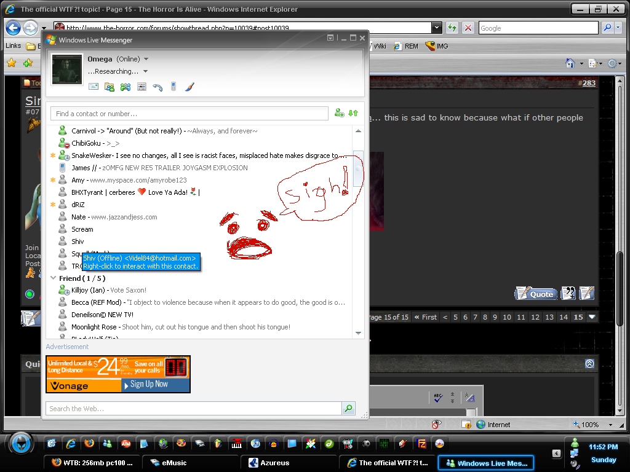Screen dimensions: 630x472
Task: Open the status dropdown next to Omega (Online)
Action: pyautogui.click(x=146, y=59)
